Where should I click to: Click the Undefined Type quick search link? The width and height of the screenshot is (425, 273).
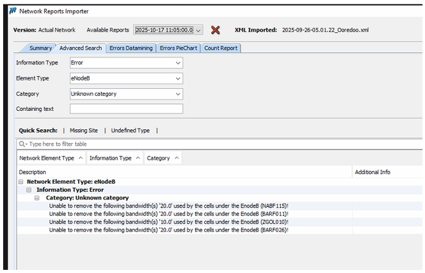click(x=130, y=131)
